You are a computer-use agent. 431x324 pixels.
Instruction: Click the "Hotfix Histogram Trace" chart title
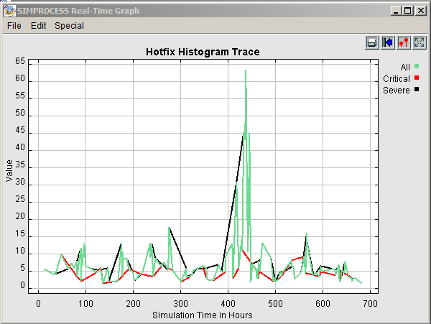203,52
